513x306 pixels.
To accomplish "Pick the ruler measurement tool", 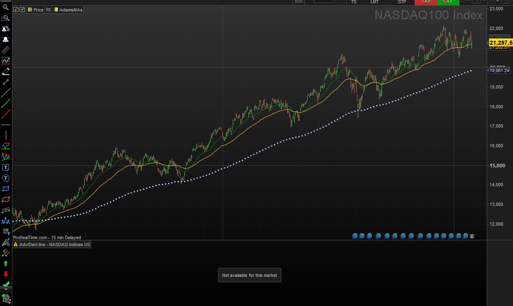I will pyautogui.click(x=6, y=50).
